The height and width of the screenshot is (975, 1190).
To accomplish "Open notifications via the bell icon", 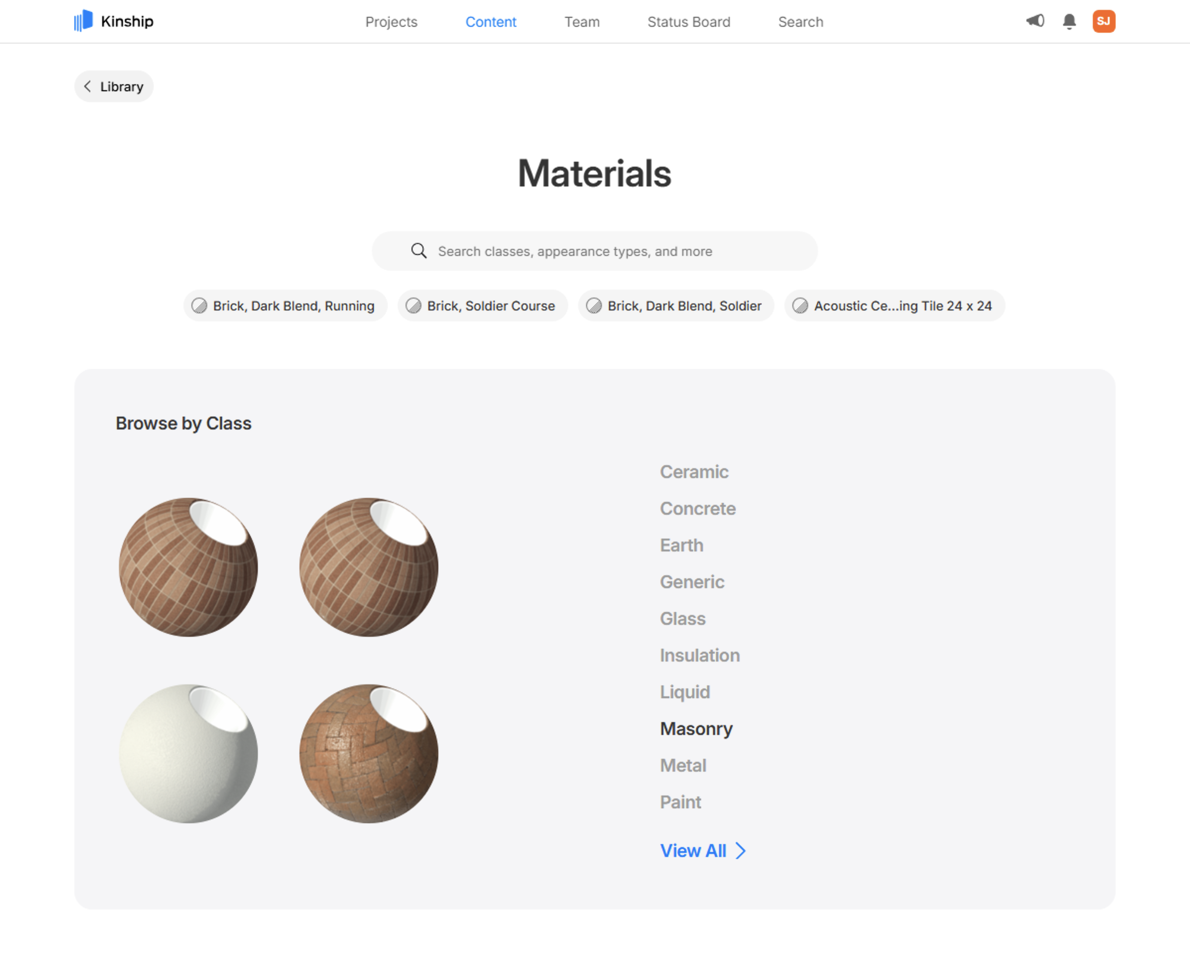I will tap(1069, 21).
